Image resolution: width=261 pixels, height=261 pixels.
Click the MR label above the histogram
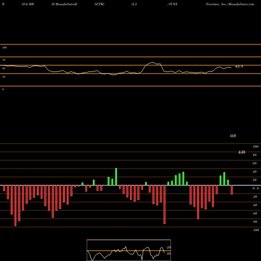tap(233, 136)
